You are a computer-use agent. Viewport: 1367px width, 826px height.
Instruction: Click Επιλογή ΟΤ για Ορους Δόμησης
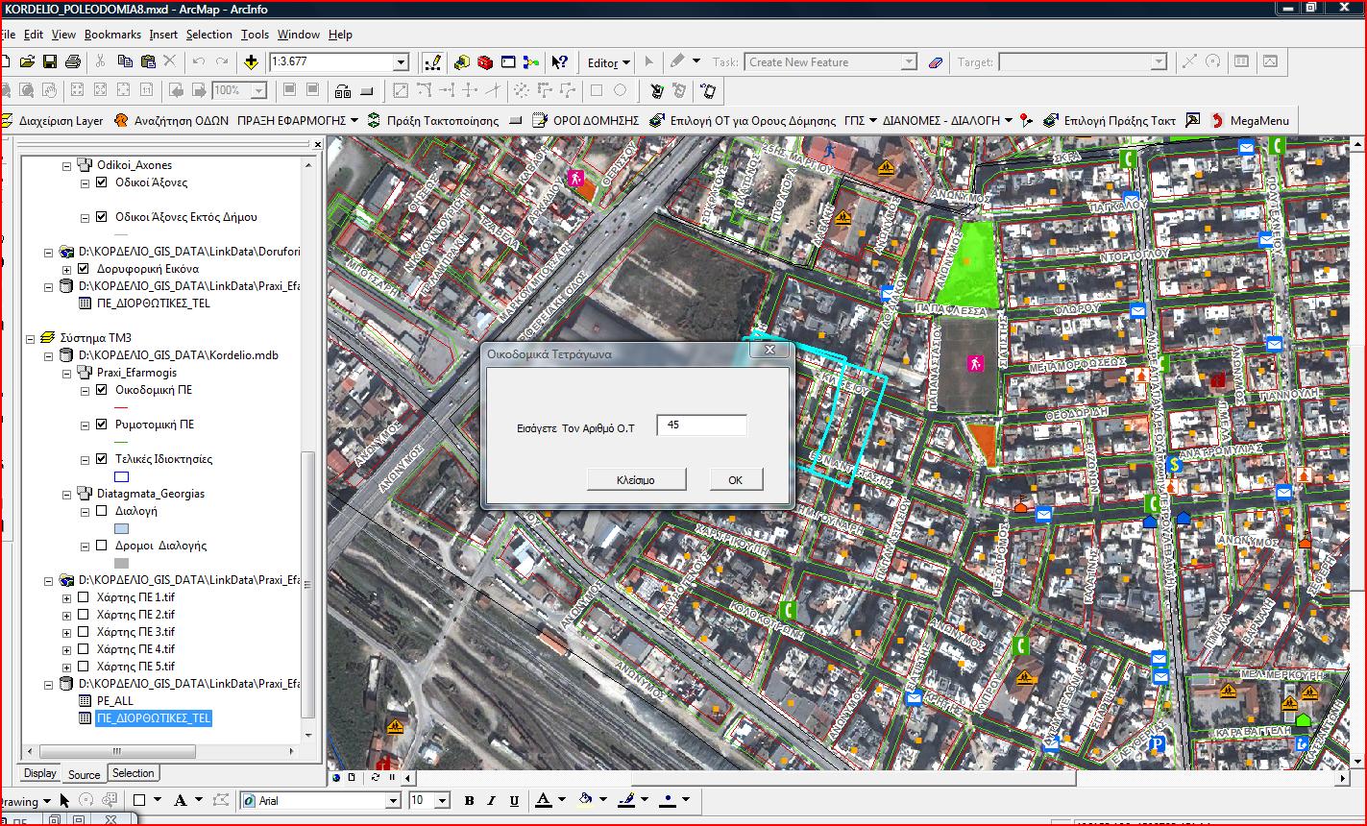click(743, 120)
